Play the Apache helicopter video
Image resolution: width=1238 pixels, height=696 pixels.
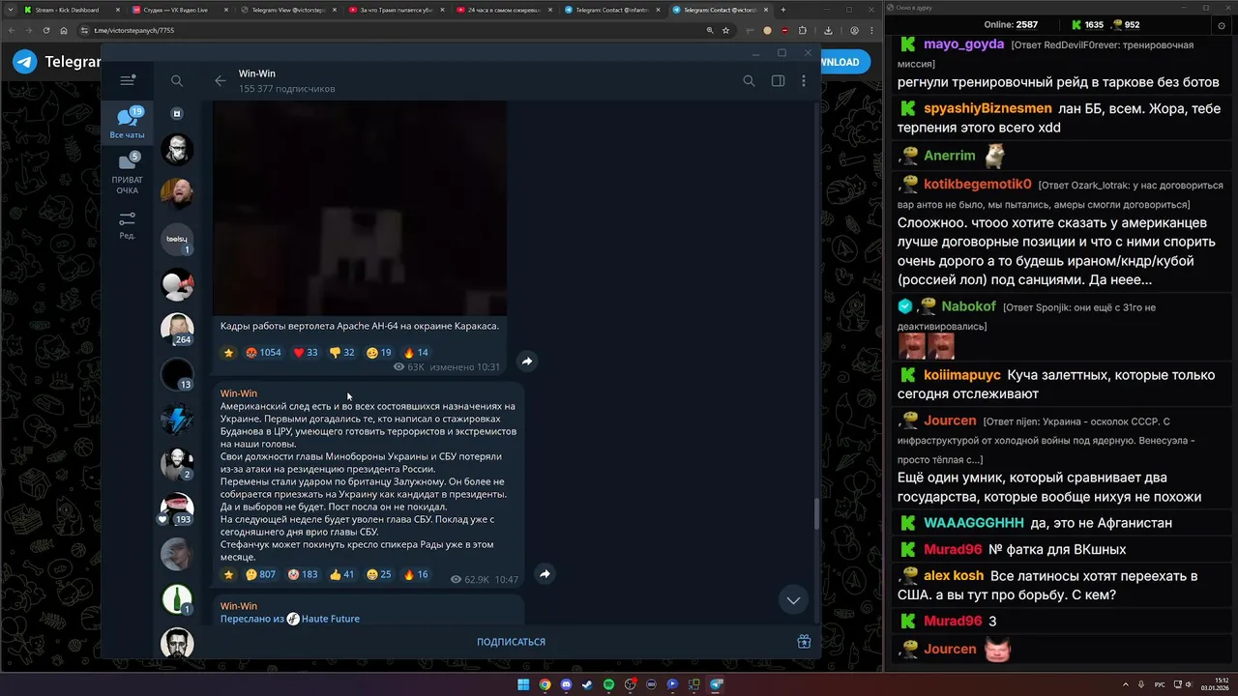[x=360, y=208]
